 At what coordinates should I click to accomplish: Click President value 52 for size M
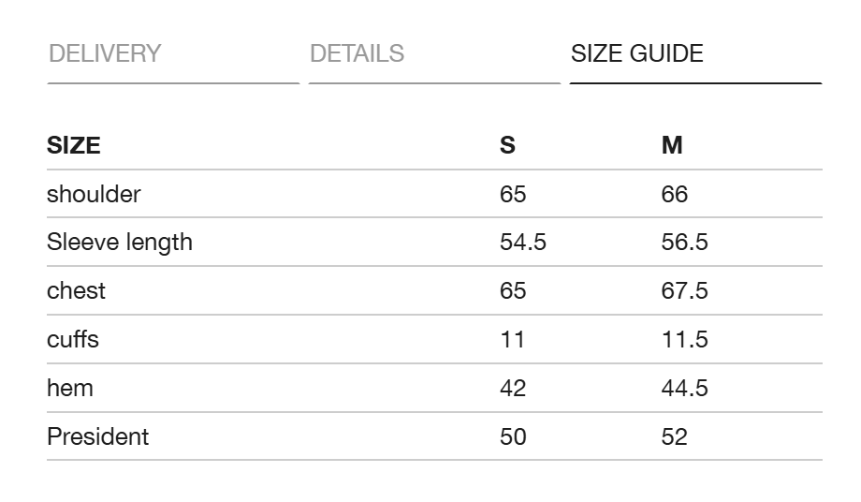(675, 437)
